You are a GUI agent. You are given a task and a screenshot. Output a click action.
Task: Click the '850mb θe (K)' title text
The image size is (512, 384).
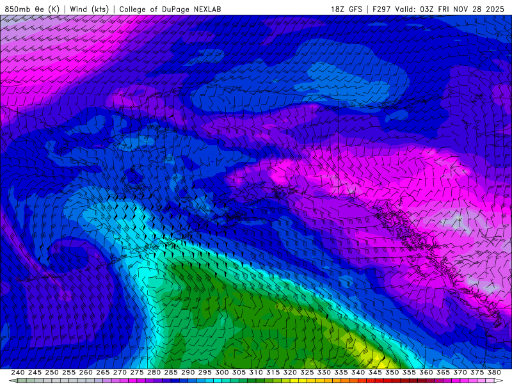[32, 9]
